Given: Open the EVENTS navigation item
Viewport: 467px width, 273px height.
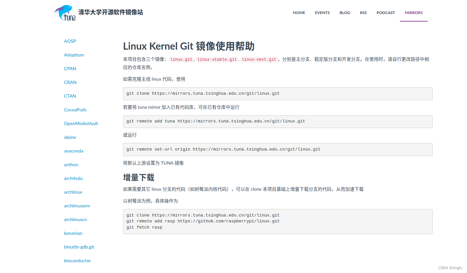Looking at the screenshot, I should point(322,12).
